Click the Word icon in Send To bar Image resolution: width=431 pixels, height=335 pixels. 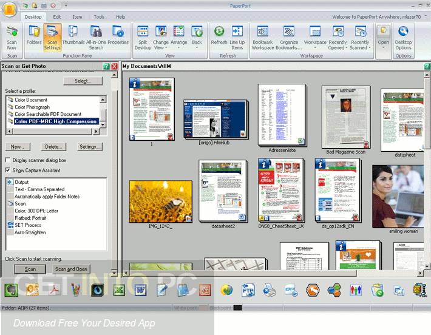point(140,290)
